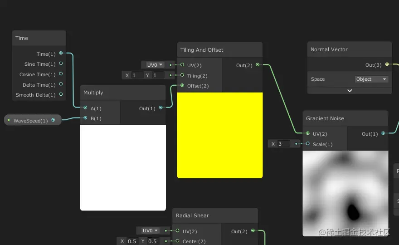Click the Tiling And Offset UV(2) input port
399x245 pixels.
(182, 65)
